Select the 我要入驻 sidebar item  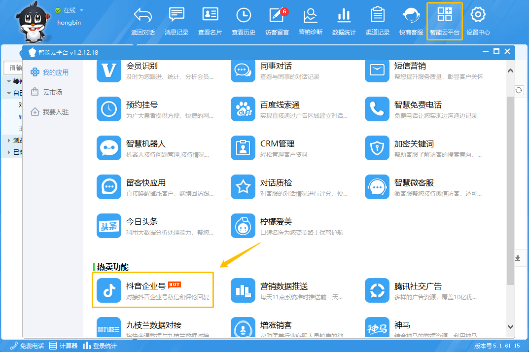click(x=55, y=112)
